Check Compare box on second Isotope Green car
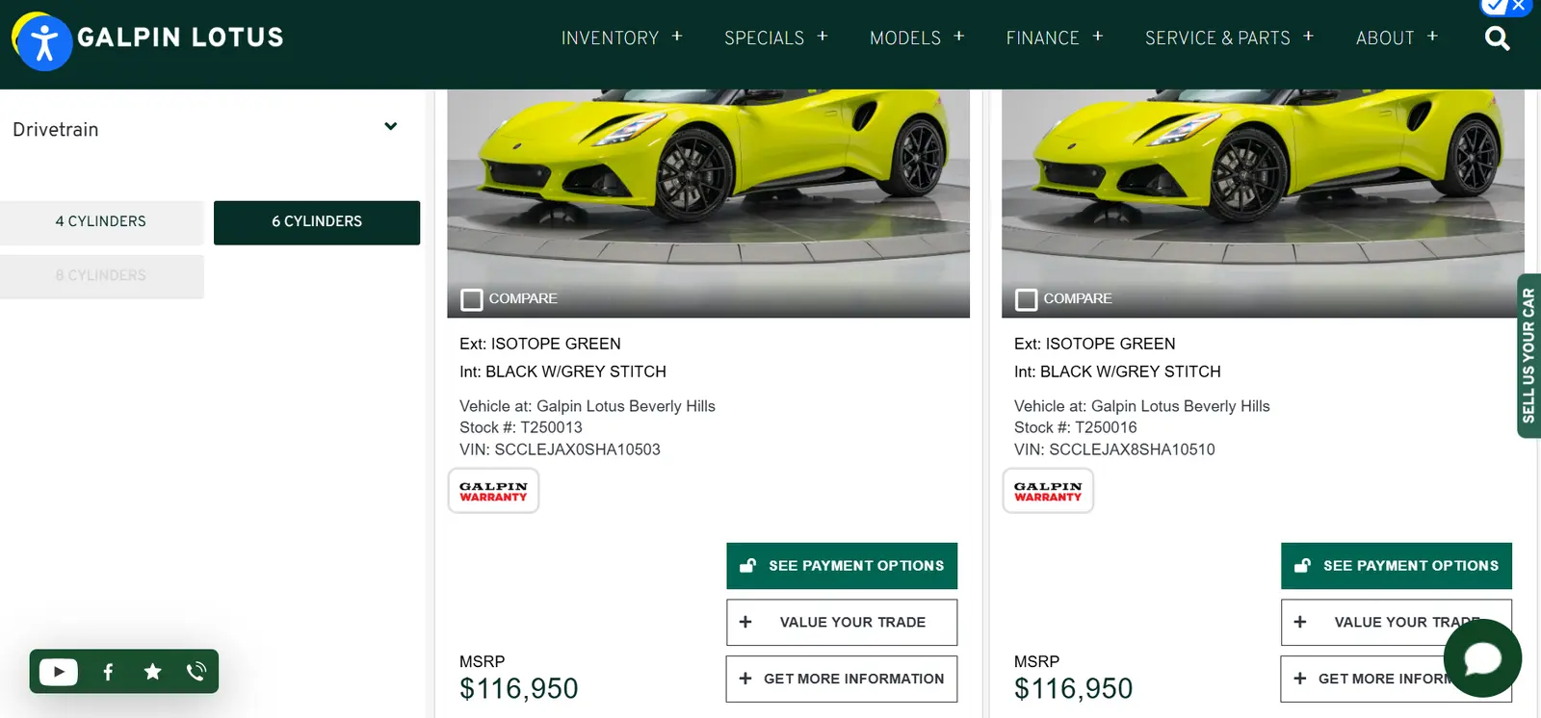Screen dimensions: 1541x718 tap(1027, 299)
